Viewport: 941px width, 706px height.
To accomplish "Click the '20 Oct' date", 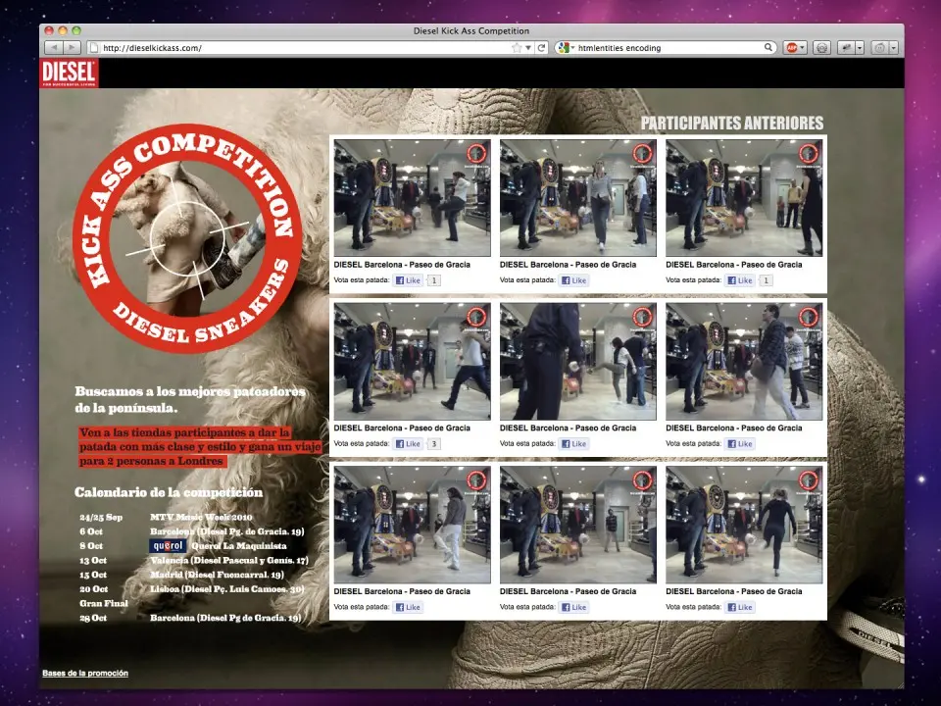I will (94, 589).
